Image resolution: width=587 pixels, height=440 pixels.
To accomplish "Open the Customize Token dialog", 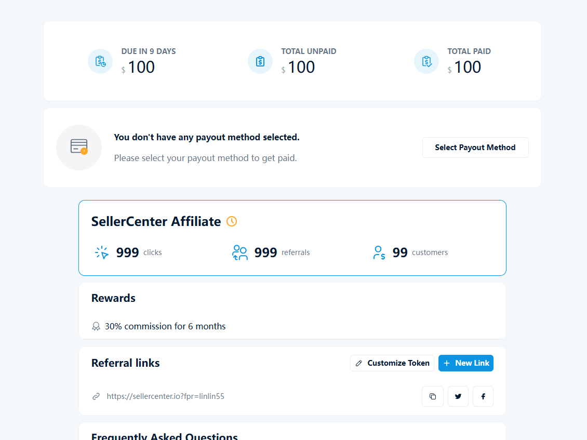I will 392,363.
